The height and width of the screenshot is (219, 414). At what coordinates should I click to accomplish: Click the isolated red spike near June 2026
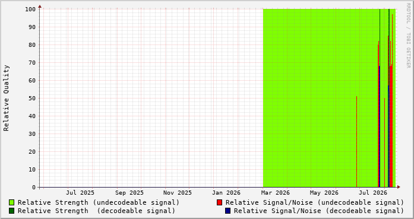[357, 142]
